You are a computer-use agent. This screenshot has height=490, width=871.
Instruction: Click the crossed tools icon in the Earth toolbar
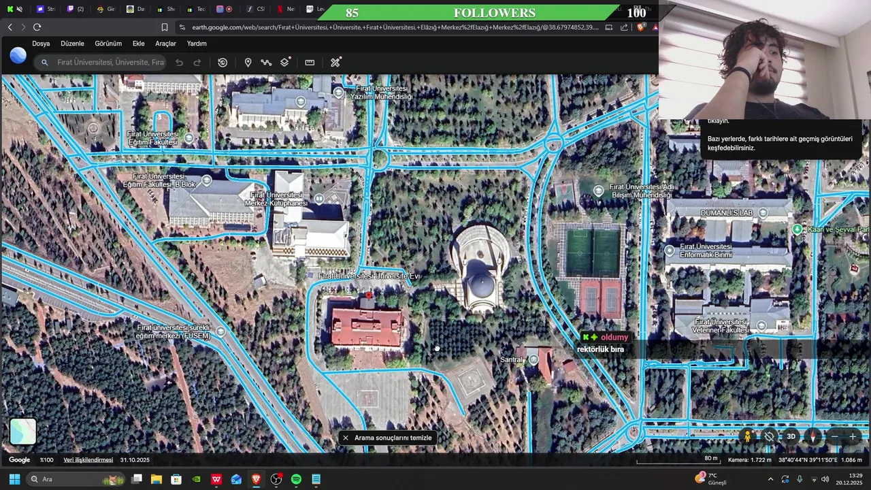[x=335, y=63]
